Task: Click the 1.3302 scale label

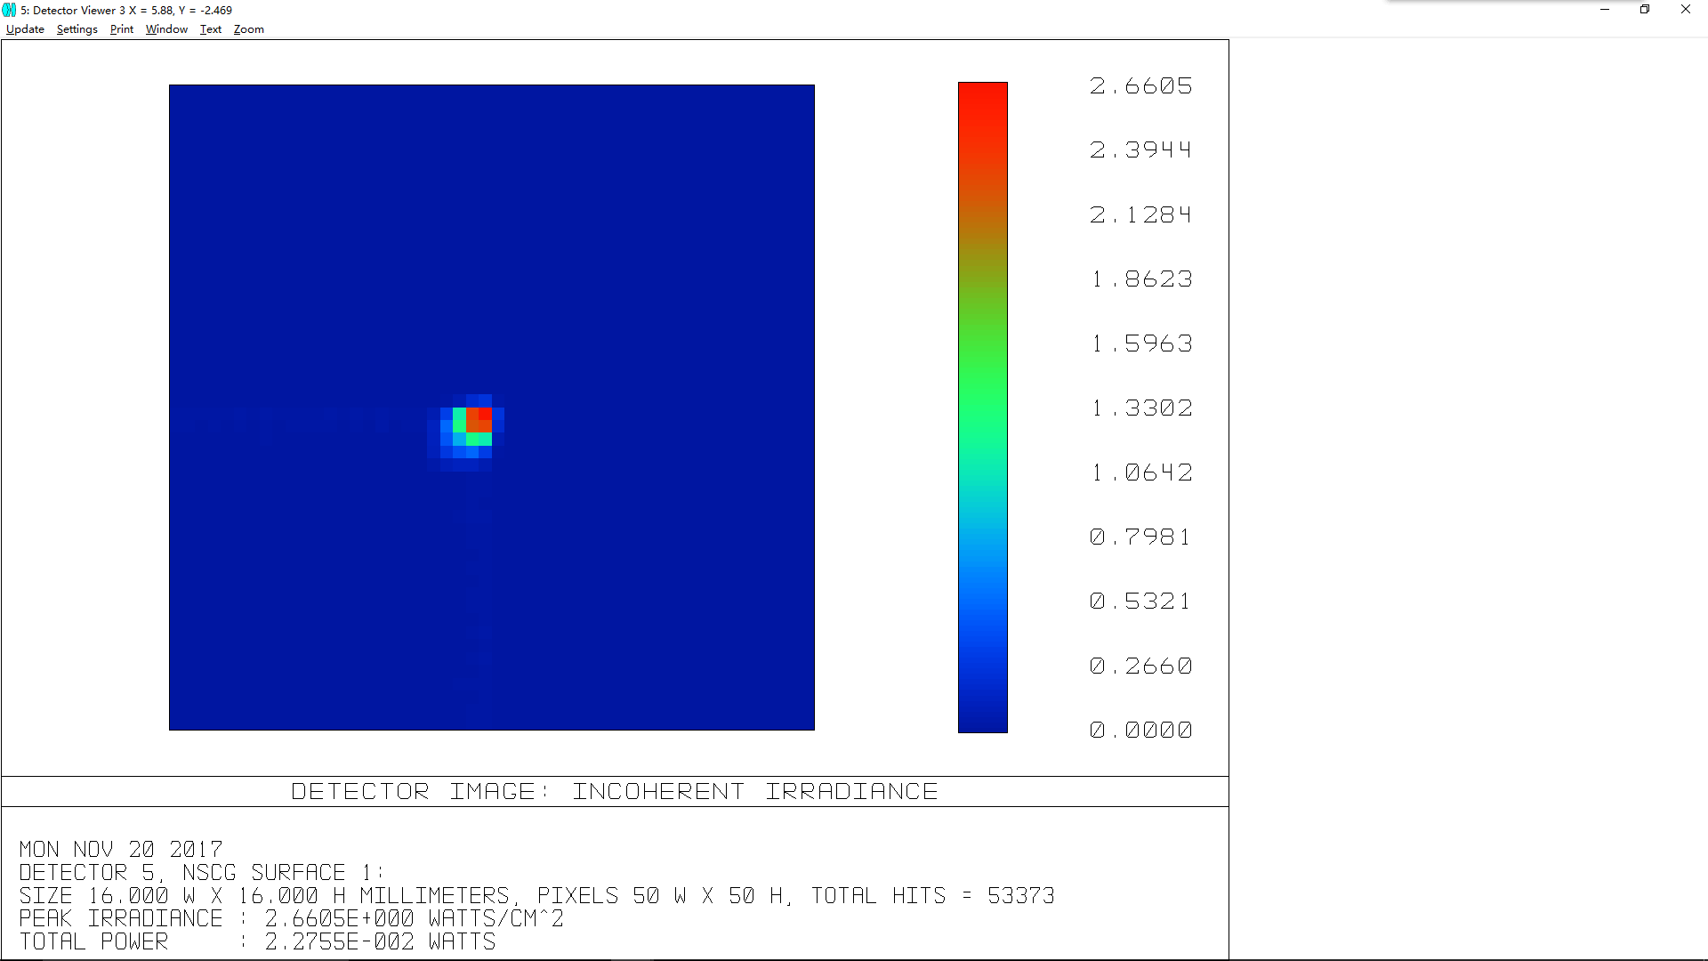Action: (x=1140, y=408)
